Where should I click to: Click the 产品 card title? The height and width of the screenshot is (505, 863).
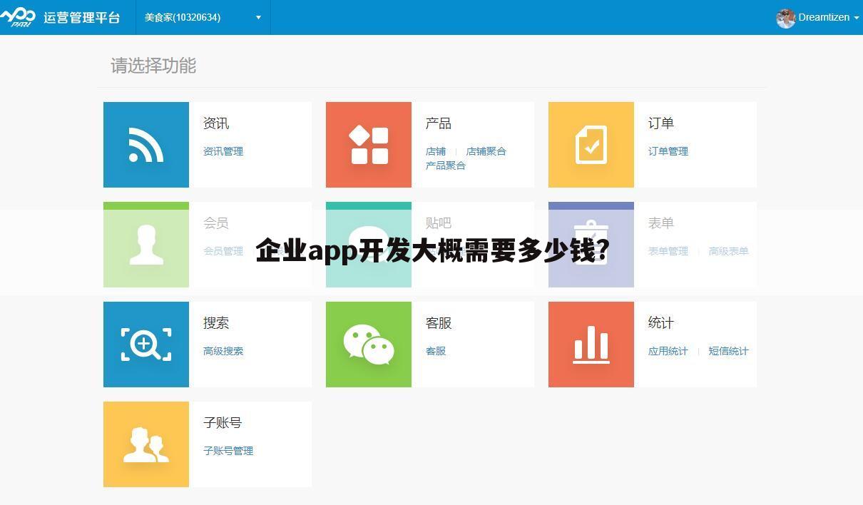439,123
